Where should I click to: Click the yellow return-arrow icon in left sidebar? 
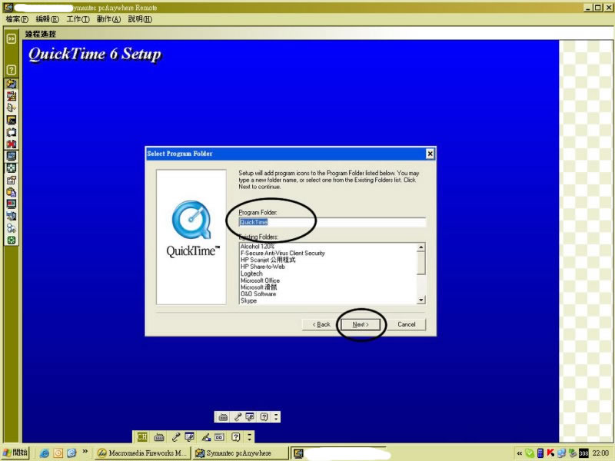[x=12, y=84]
